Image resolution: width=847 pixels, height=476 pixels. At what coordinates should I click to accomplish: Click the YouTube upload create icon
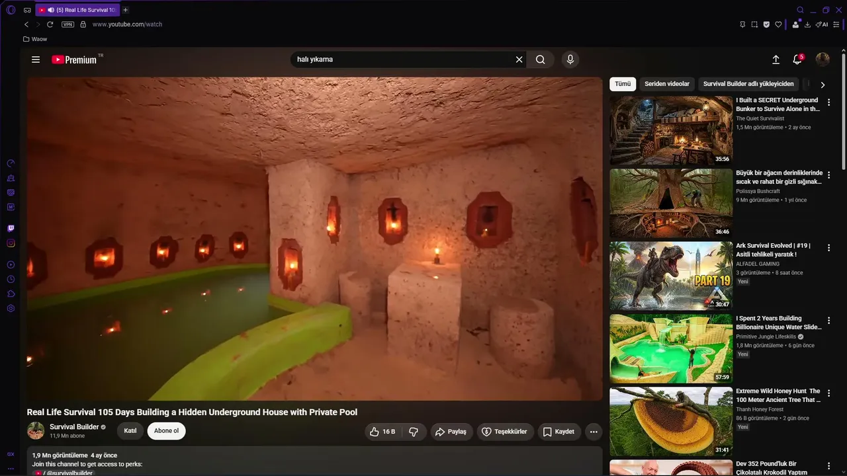click(776, 59)
